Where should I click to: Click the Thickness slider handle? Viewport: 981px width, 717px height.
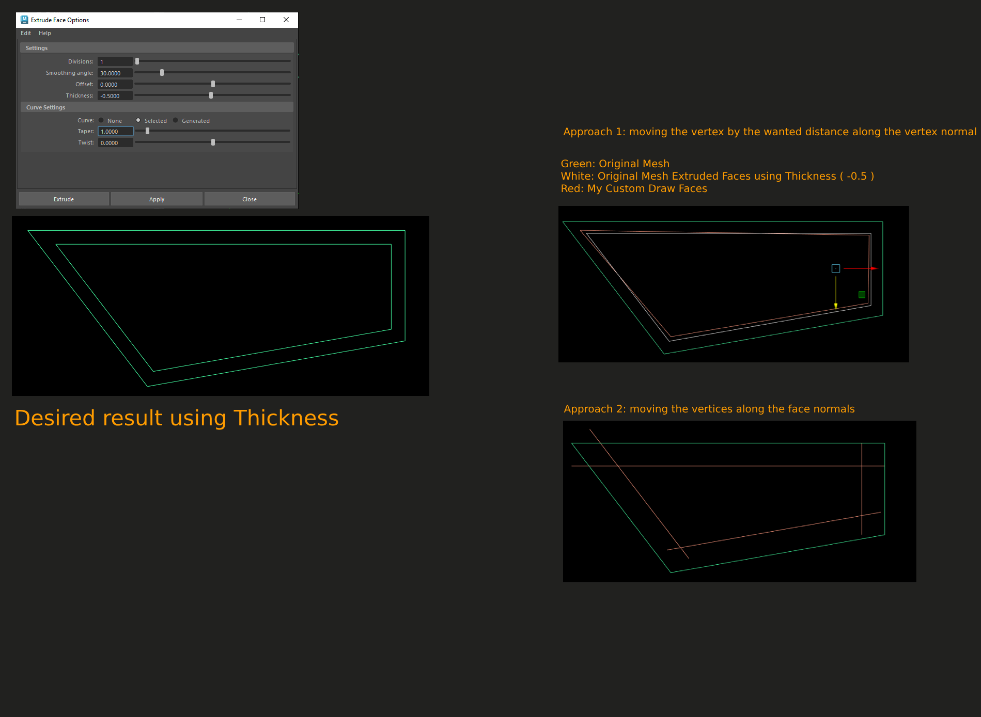tap(211, 95)
